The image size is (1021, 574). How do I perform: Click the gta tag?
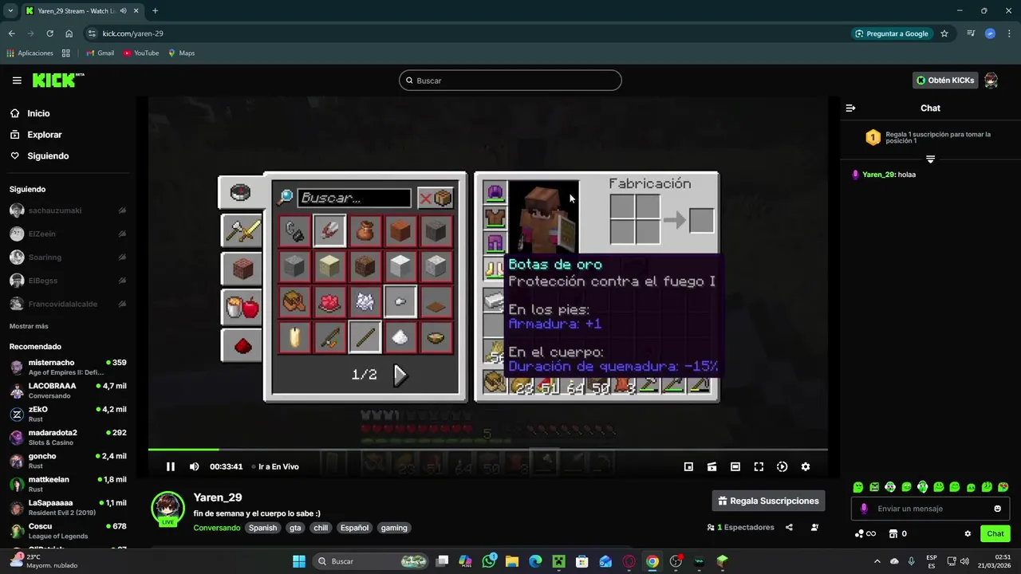point(295,528)
